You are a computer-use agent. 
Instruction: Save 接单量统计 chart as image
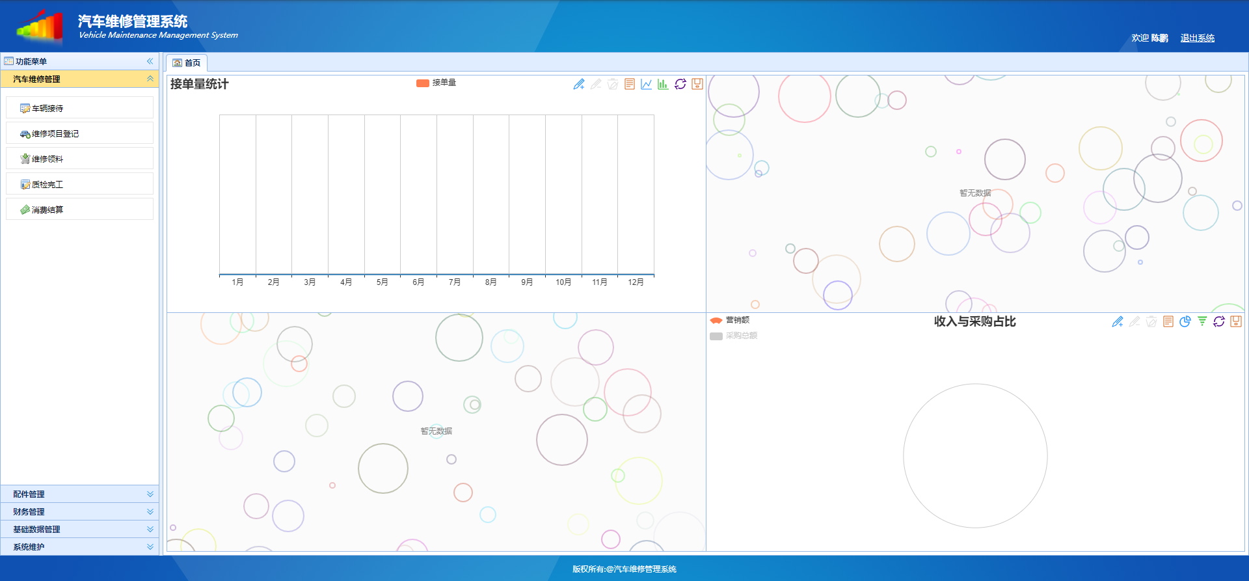(x=697, y=84)
